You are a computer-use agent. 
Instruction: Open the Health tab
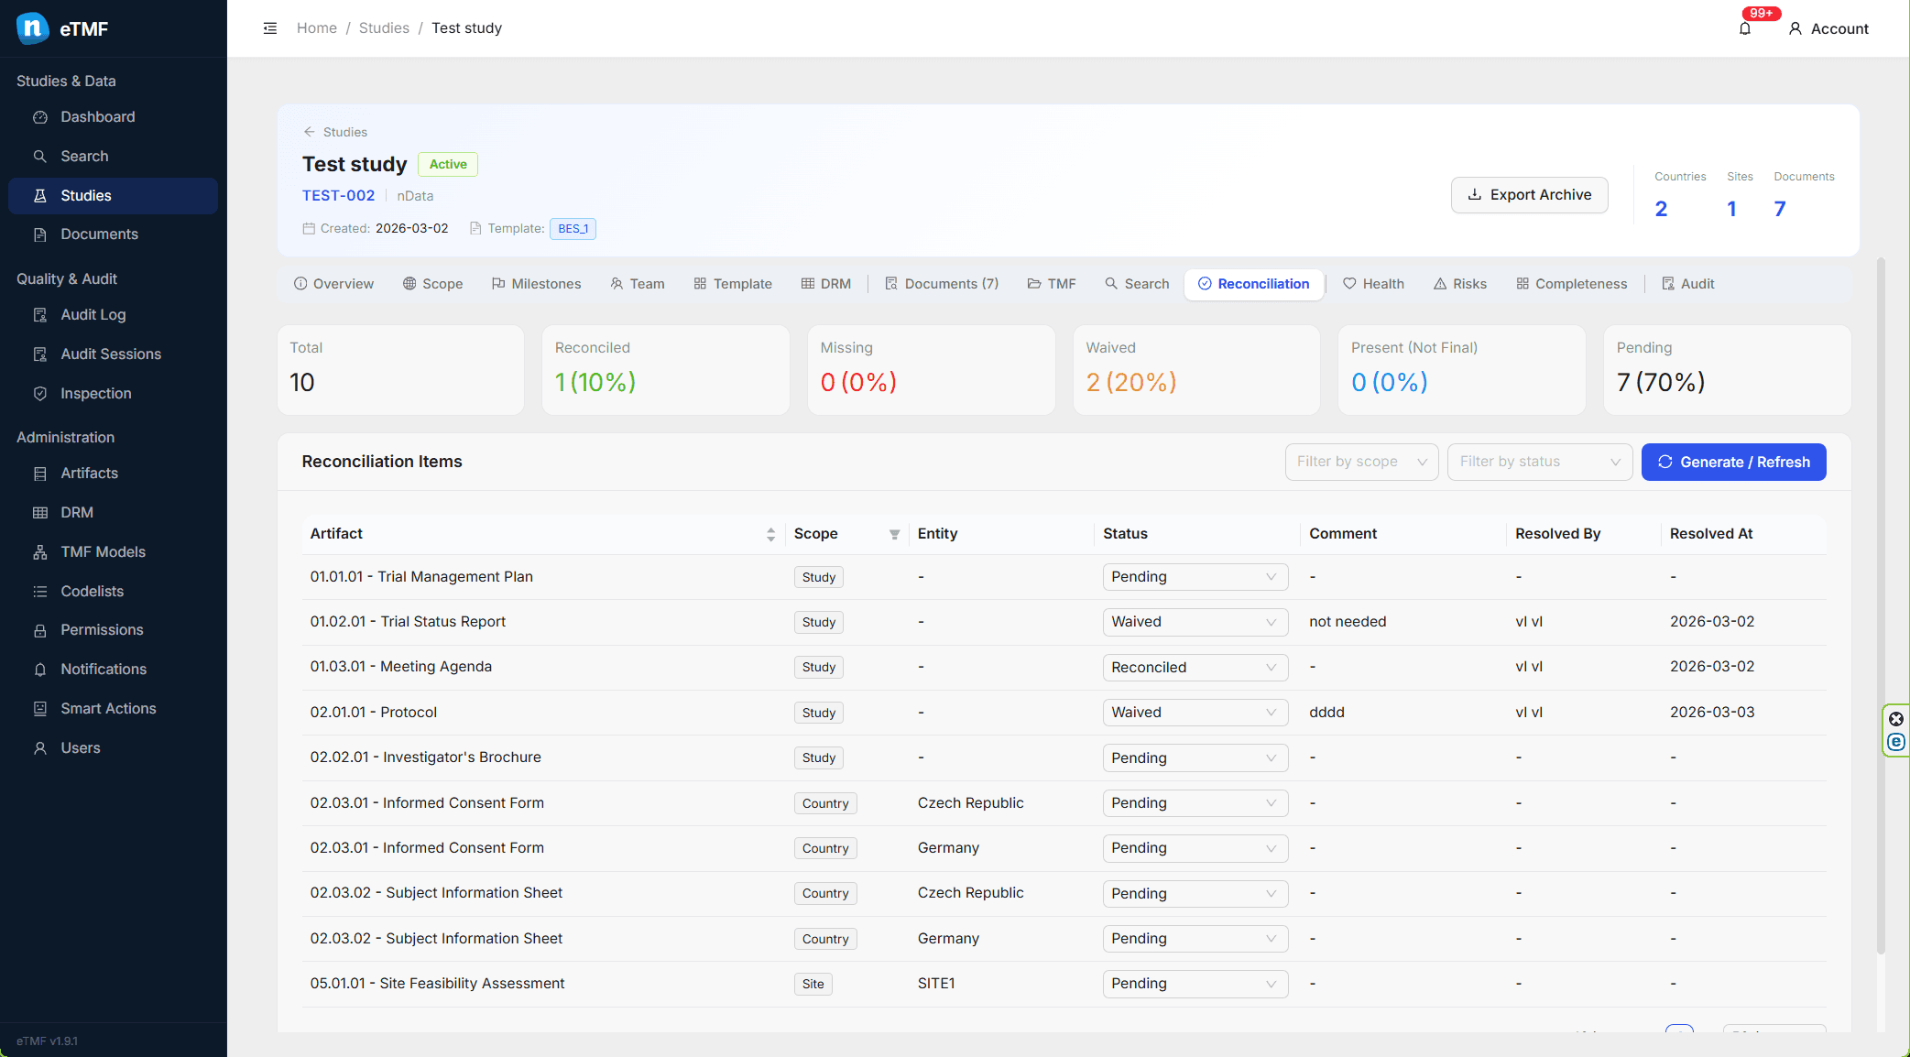click(x=1373, y=284)
